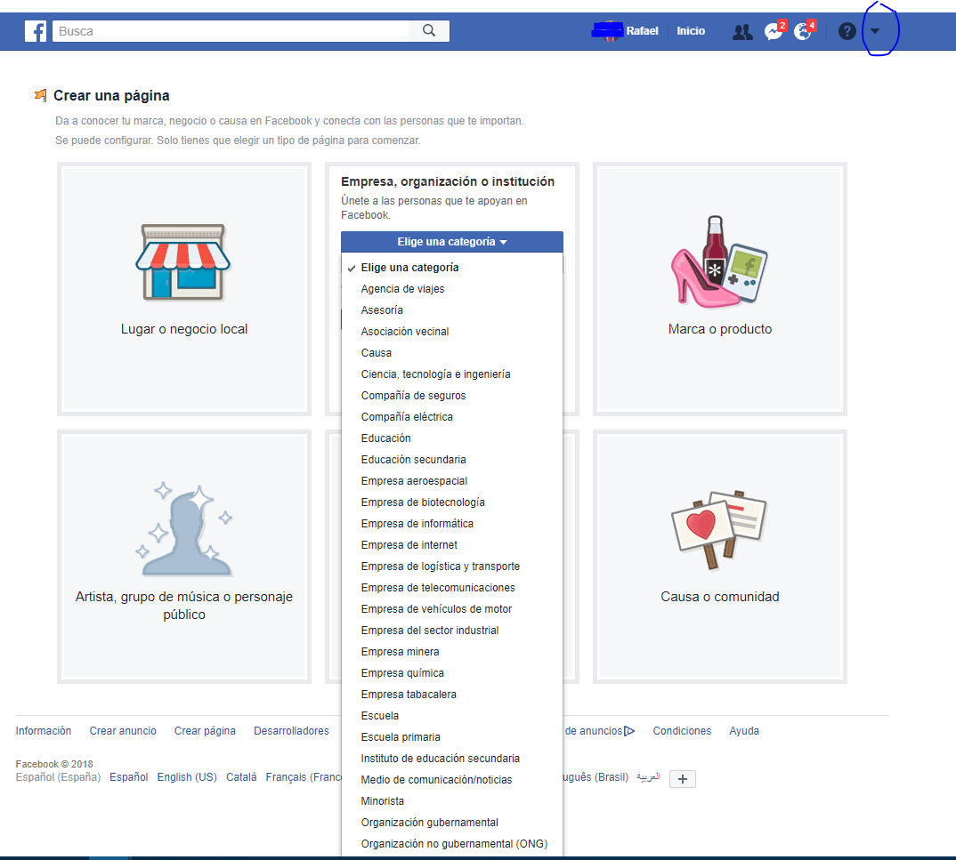Screen dimensions: 956x860
Task: Choose Educación category option
Action: (x=452, y=438)
